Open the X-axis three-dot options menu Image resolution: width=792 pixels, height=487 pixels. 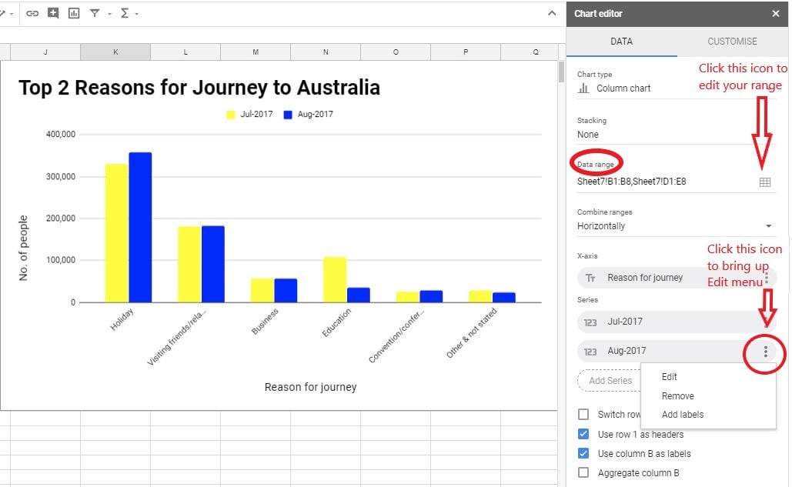(767, 278)
